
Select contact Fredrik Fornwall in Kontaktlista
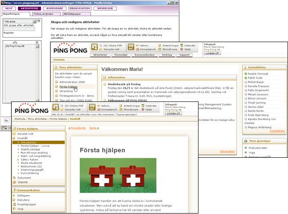(258, 74)
